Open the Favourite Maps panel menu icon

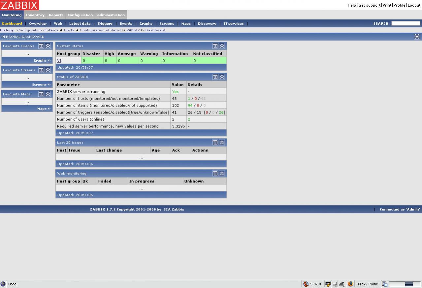tap(41, 94)
